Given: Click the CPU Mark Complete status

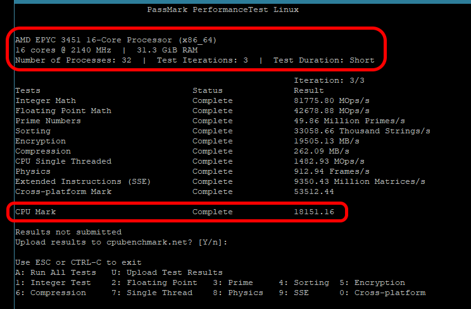Looking at the screenshot, I should click(x=213, y=212).
